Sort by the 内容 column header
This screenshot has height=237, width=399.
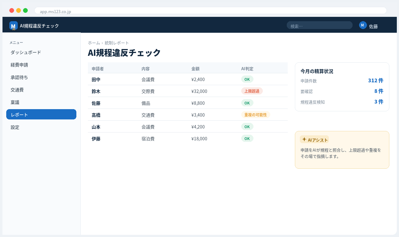146,69
